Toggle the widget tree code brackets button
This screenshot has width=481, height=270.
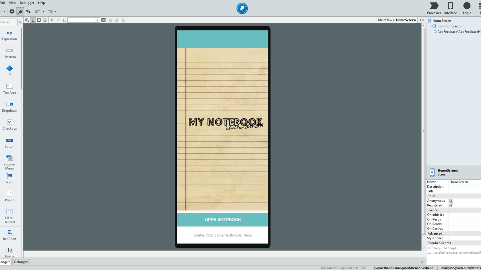tap(422, 20)
